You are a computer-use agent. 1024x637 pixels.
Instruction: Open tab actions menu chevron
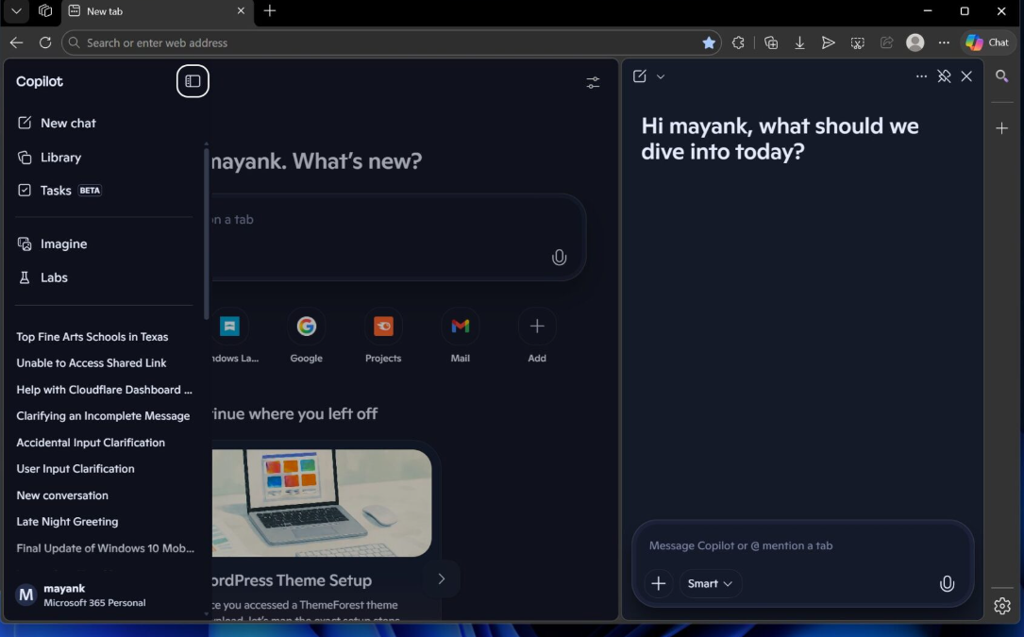pos(16,11)
